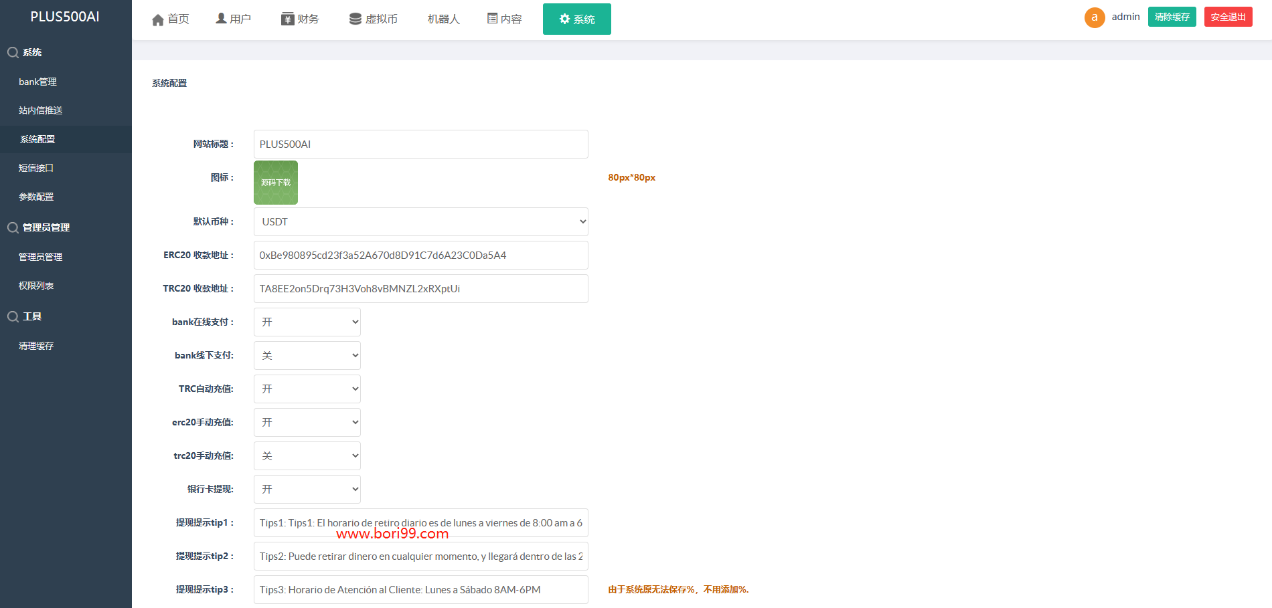Click the 网站标题 input field
Screen dimensions: 1272x608
(421, 144)
